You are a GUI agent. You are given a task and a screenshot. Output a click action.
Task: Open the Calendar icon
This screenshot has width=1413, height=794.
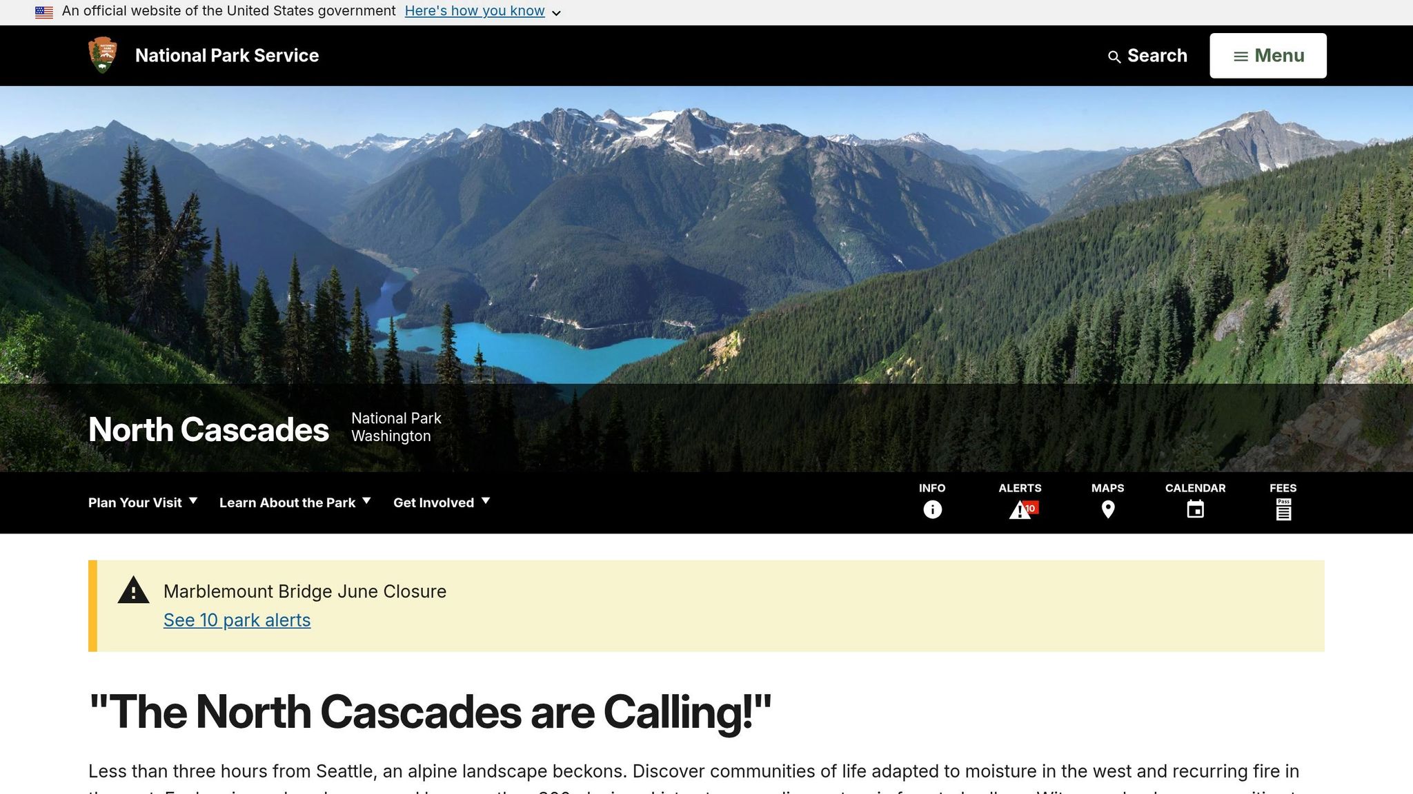click(1196, 509)
